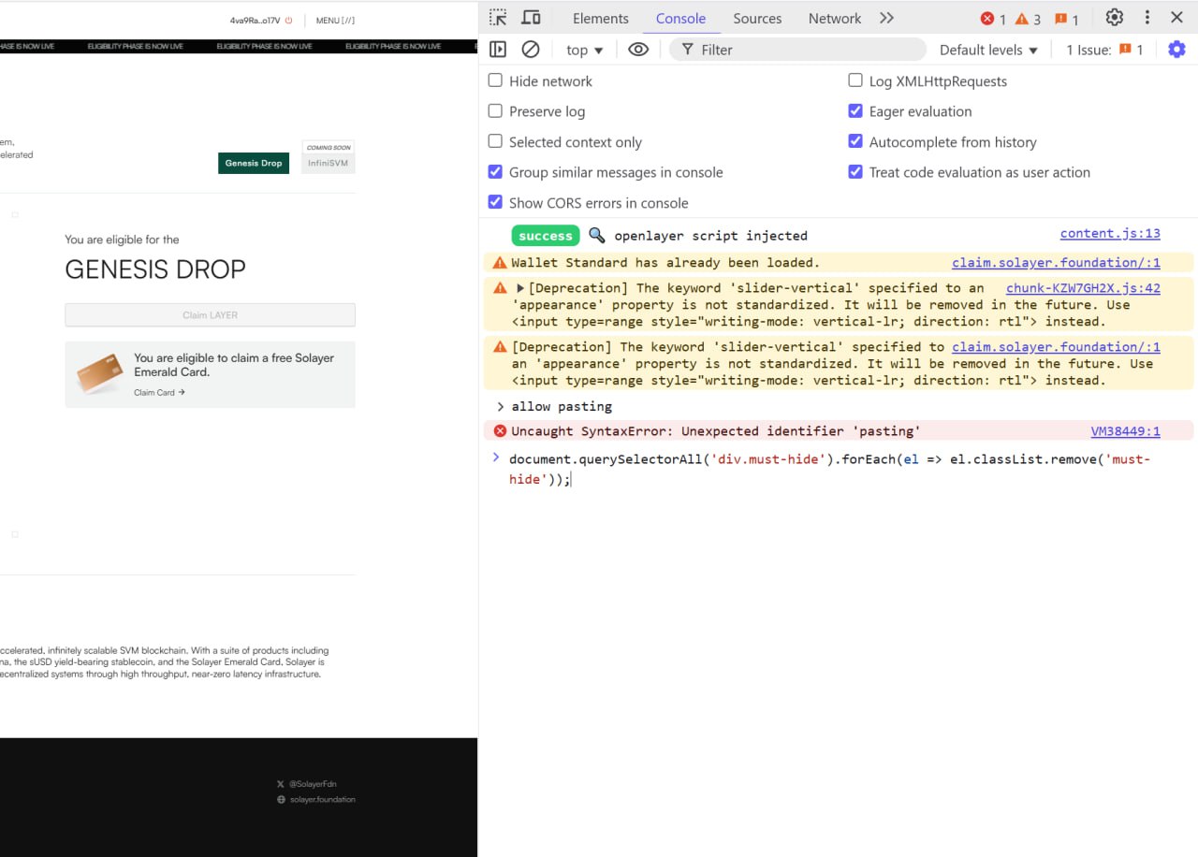Activate the inspect element picker icon
This screenshot has height=857, width=1198.
(498, 18)
